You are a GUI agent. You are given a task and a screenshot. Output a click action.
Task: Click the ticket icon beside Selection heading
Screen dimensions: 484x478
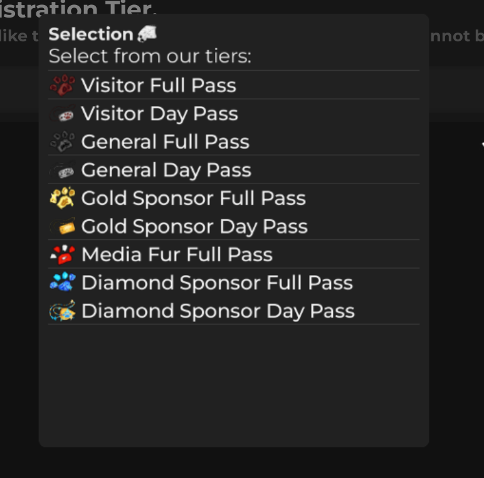pyautogui.click(x=147, y=34)
